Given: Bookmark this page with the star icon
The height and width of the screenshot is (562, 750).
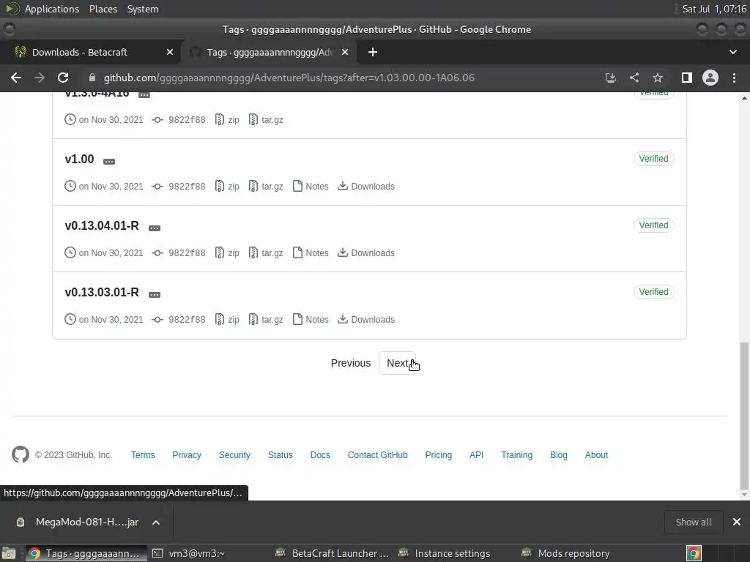Looking at the screenshot, I should pos(658,78).
